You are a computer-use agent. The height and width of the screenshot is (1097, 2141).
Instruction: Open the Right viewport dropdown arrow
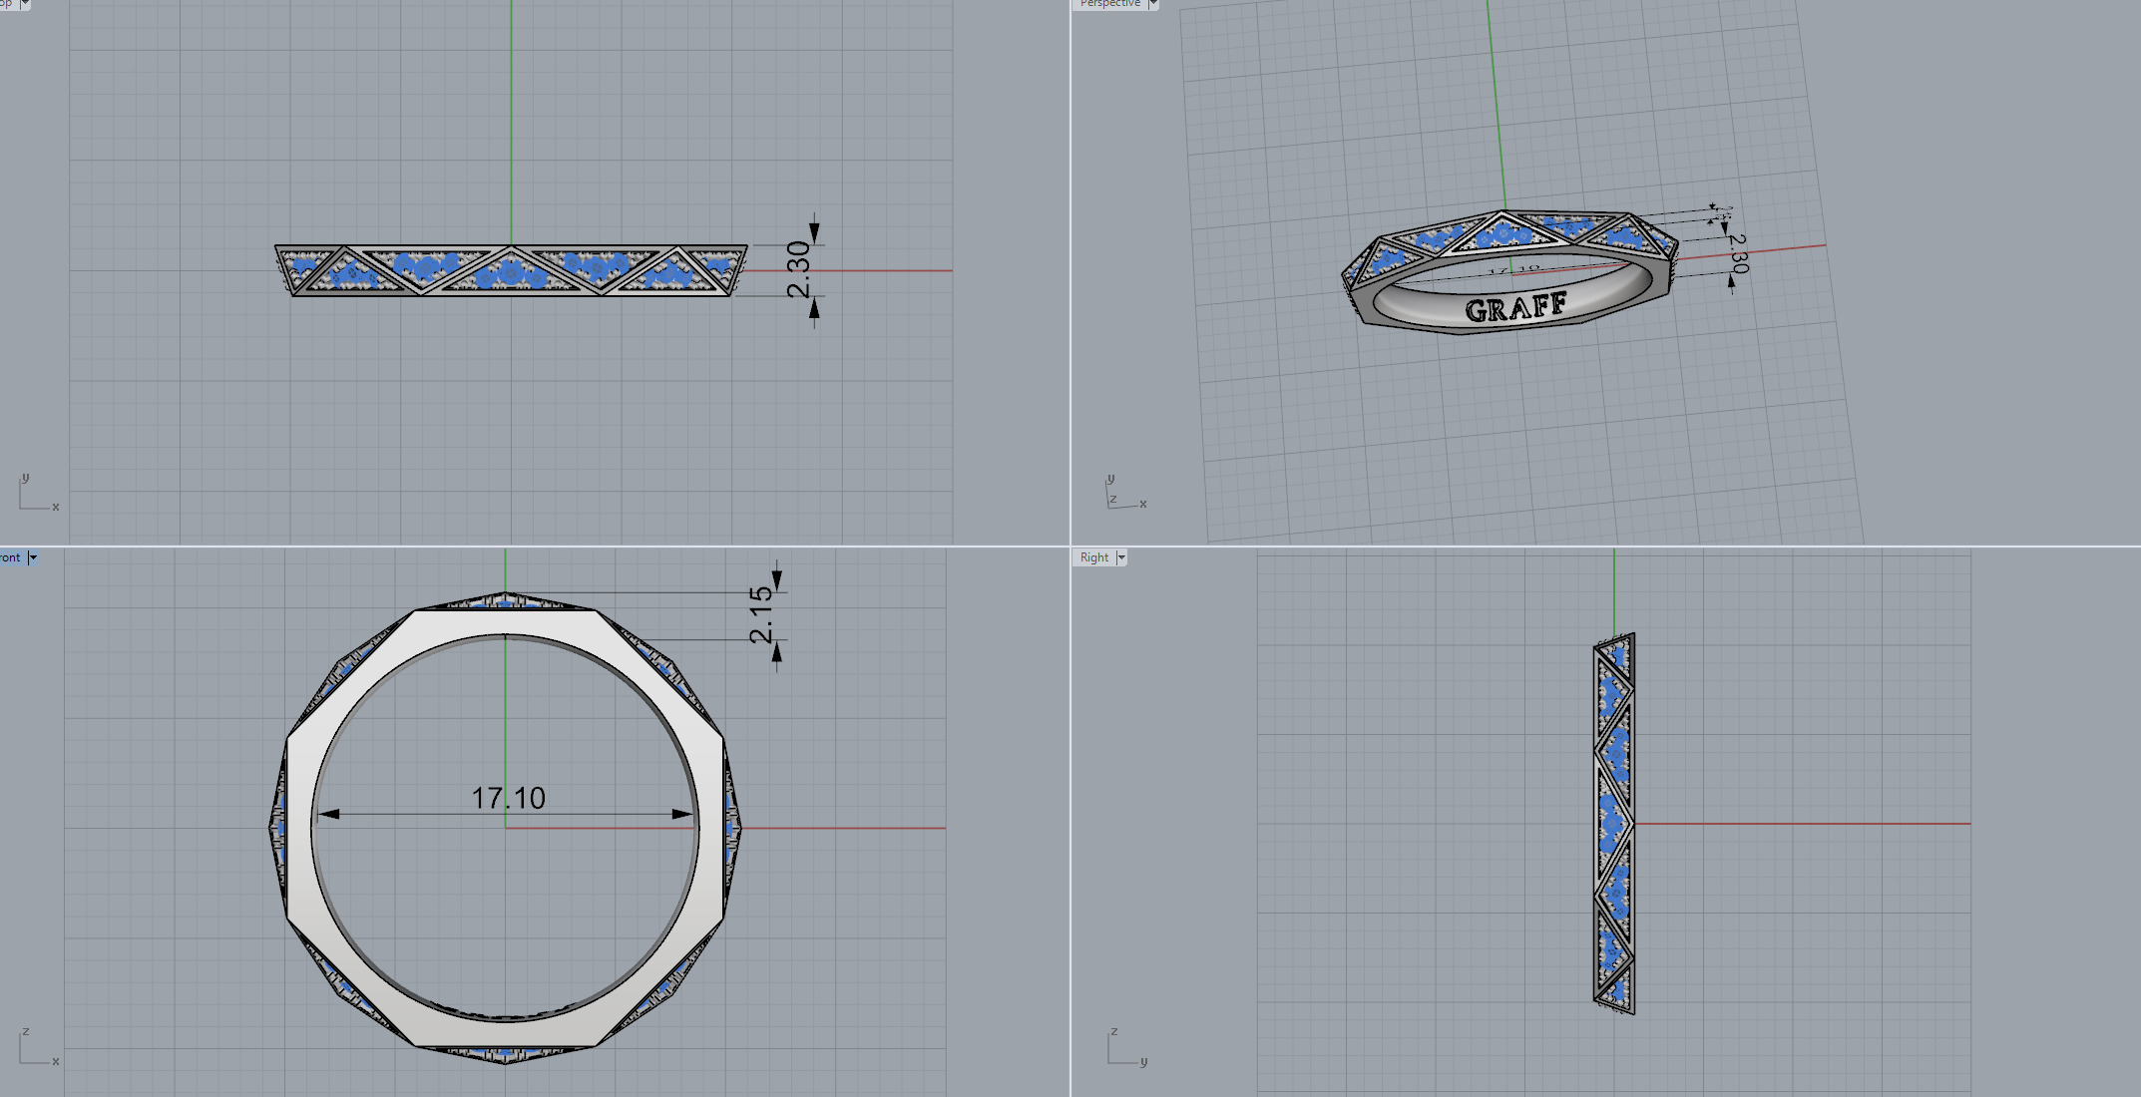pyautogui.click(x=1121, y=557)
